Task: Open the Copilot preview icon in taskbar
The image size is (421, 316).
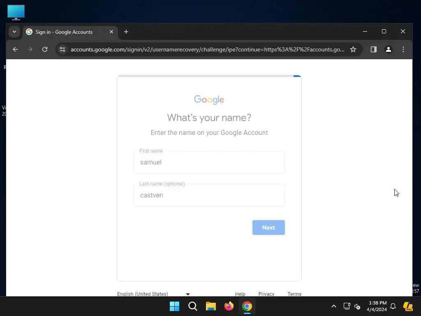Action: point(408,306)
